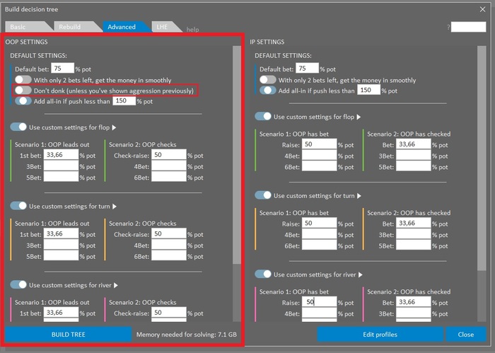Screen dimensions: 495x353
Task: Click IP river 3Bet field
Action: (413, 313)
